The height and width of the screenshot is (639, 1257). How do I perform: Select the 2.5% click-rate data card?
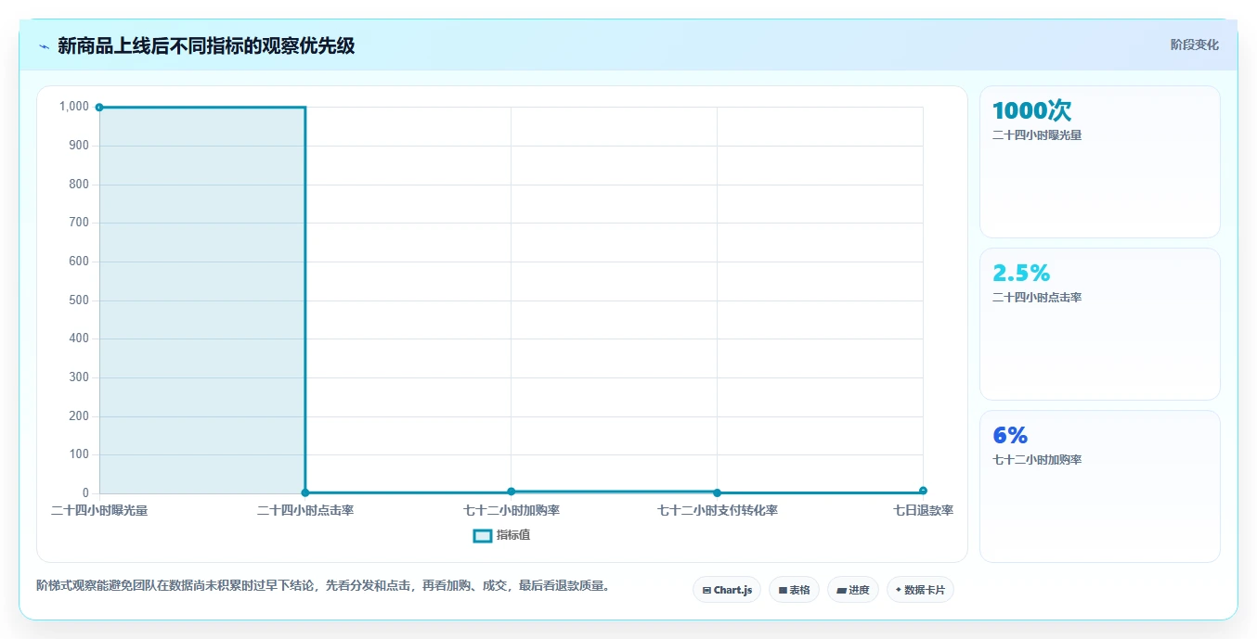pos(1099,324)
